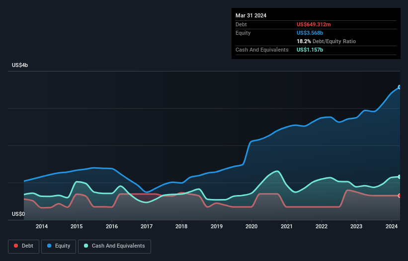The height and width of the screenshot is (261, 408).
Task: Click Cash And Equivalents label in tooltip
Action: click(262, 50)
